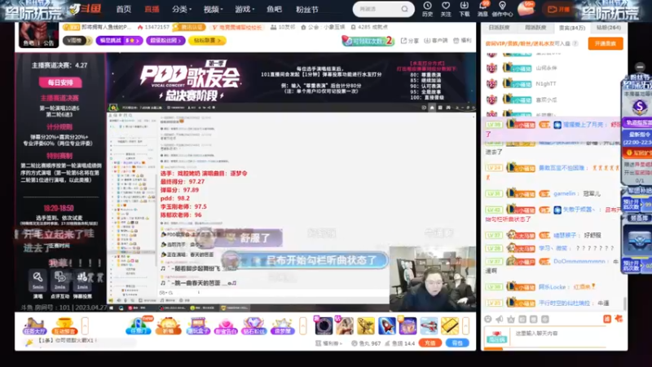
Task: Click the question-mark help icon beside VIP text
Action: click(575, 43)
